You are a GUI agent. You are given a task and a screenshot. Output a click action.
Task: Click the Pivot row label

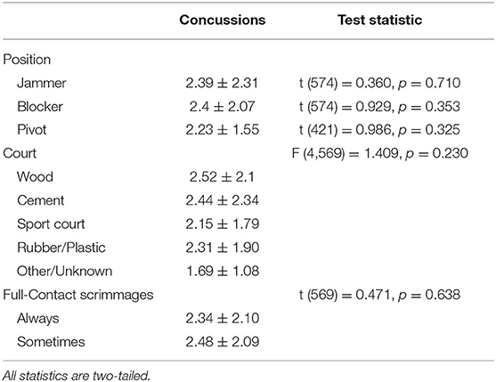pos(32,130)
